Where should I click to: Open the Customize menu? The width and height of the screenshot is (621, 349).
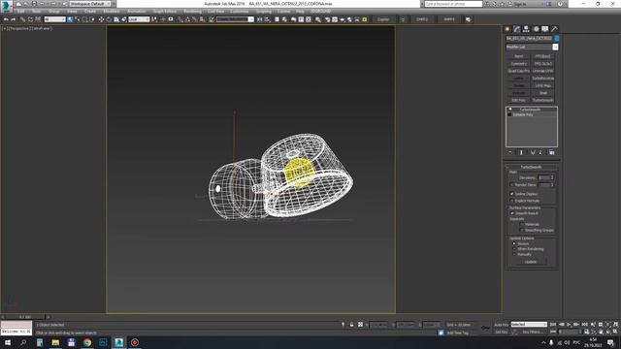coord(240,12)
